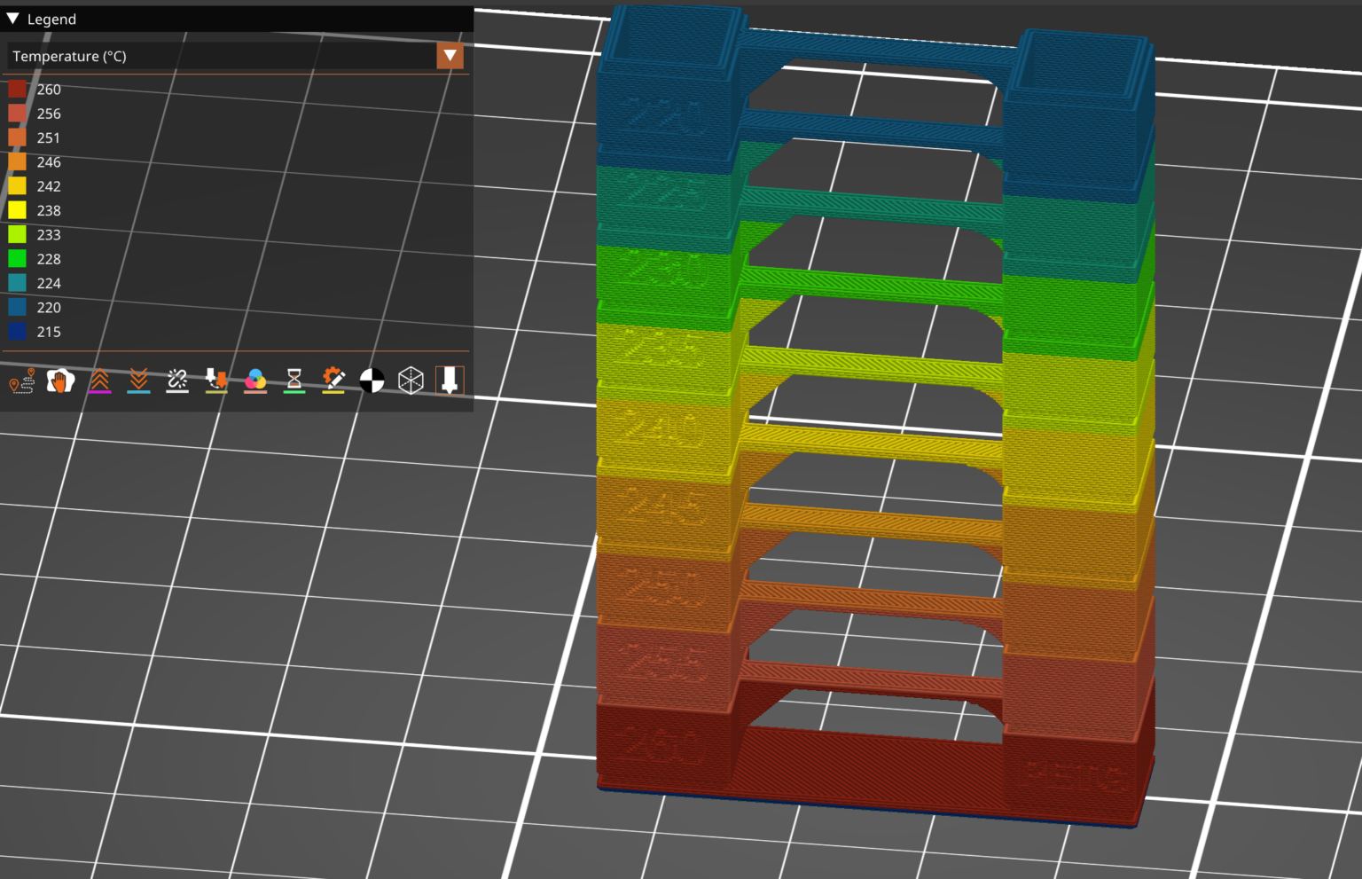Toggle the wipe moves hand icon
This screenshot has height=879, width=1362.
60,381
